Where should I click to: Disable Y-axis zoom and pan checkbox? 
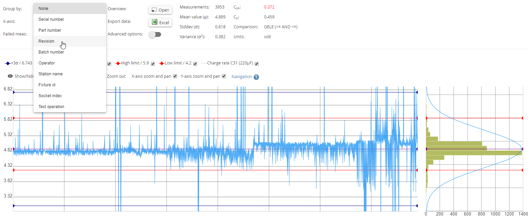click(x=224, y=76)
